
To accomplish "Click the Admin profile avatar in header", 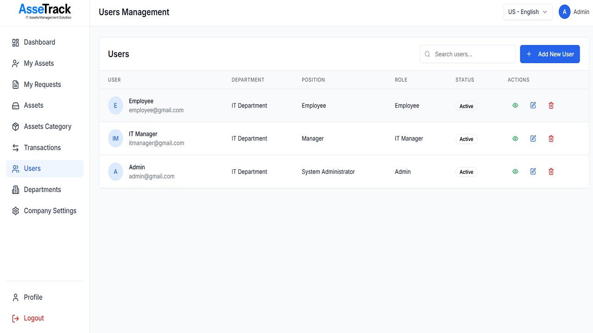I will click(x=564, y=12).
